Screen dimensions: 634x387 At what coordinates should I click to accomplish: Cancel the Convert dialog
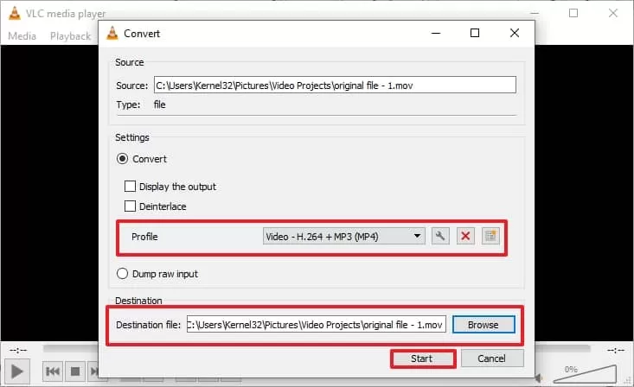coord(491,358)
